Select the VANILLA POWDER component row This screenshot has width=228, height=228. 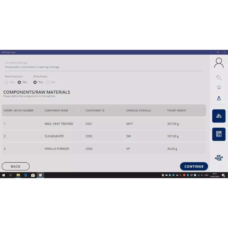(x=103, y=149)
